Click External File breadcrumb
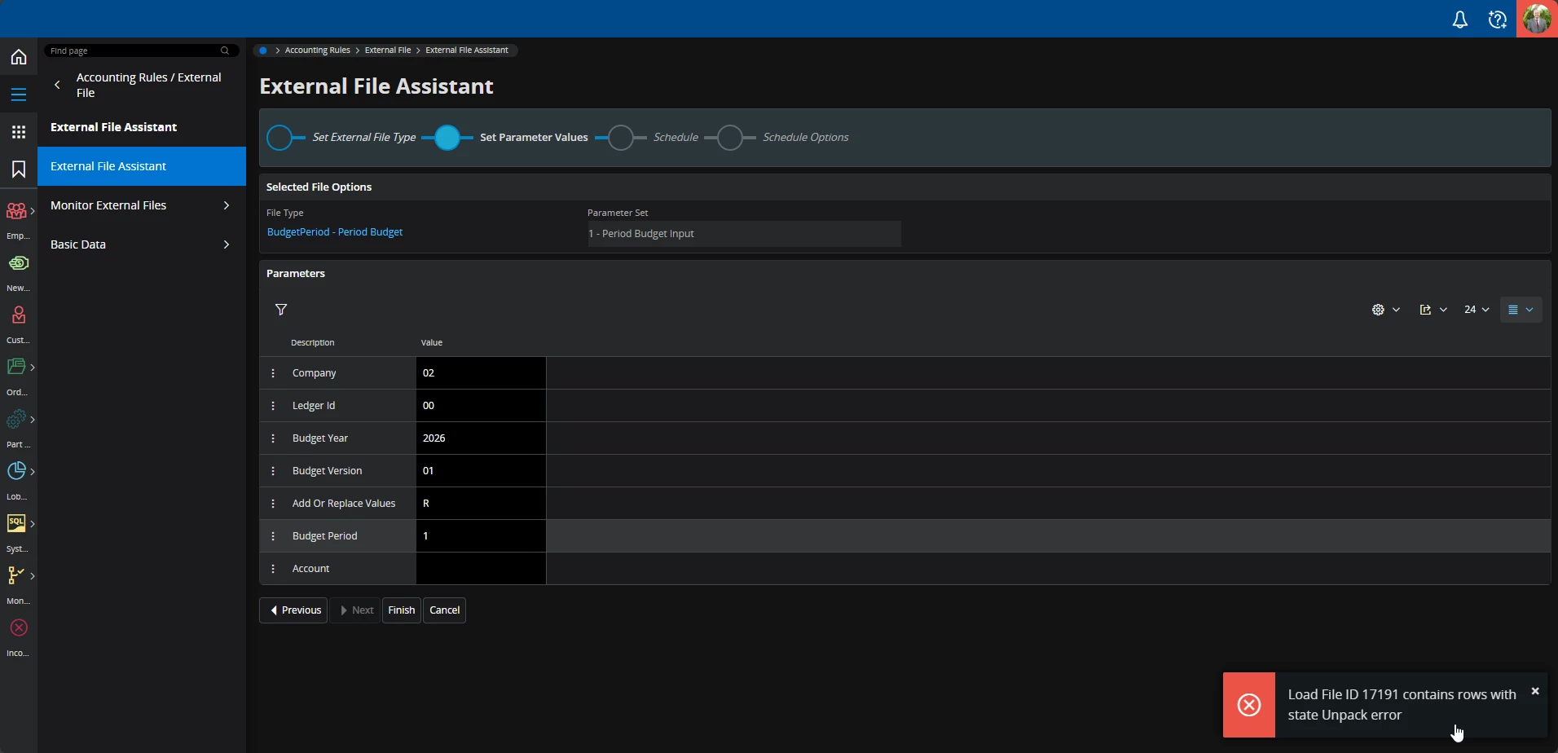Viewport: 1558px width, 753px height. [387, 51]
